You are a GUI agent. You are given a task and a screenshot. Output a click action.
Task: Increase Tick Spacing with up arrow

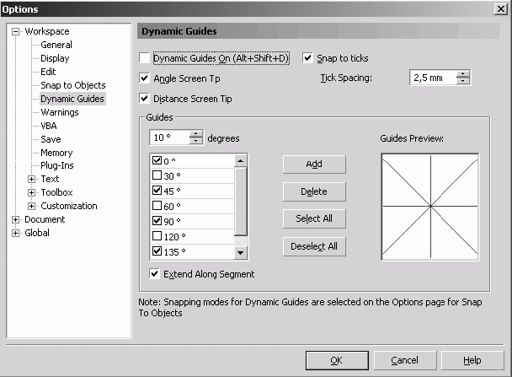pos(462,74)
